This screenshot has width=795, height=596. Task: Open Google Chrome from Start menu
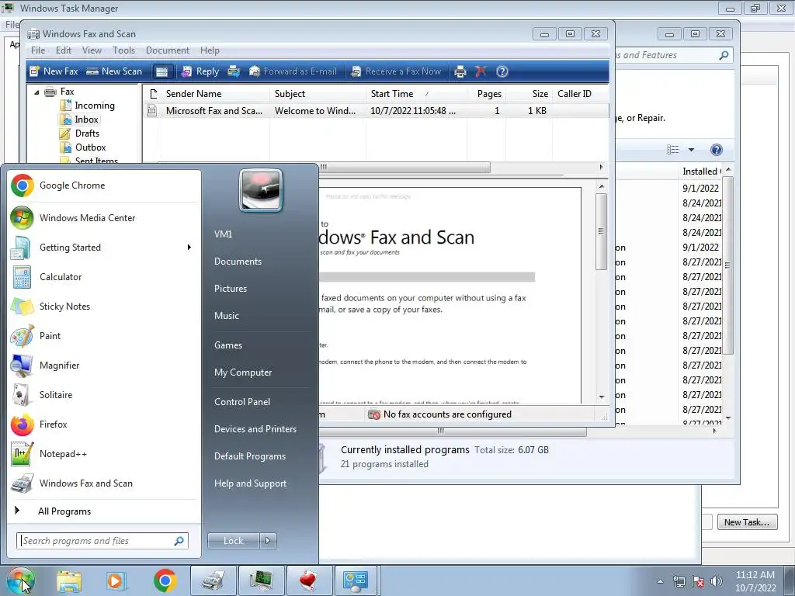(103, 185)
